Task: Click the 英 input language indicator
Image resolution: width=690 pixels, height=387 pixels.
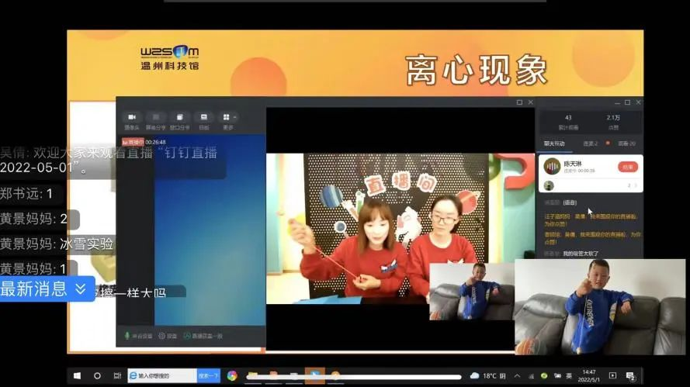Action: tap(569, 375)
